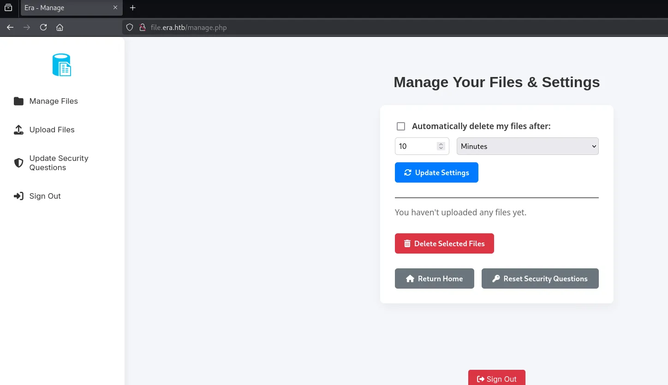668x385 pixels.
Task: Open Upload Files from the sidebar
Action: (x=52, y=130)
